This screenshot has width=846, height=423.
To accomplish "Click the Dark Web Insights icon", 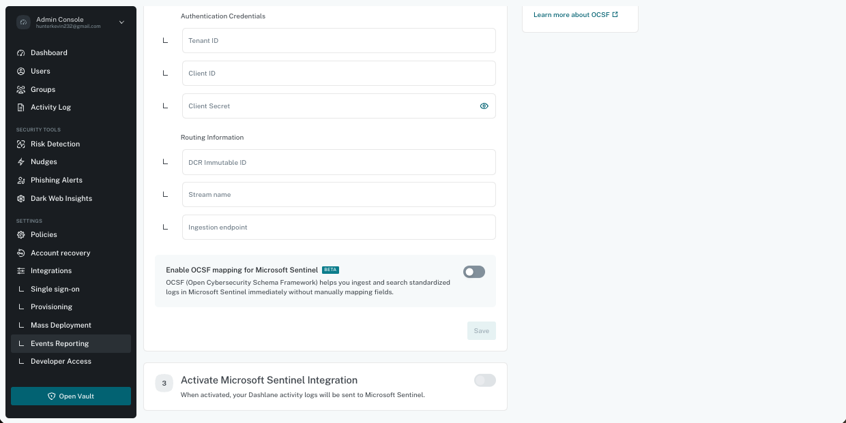I will pyautogui.click(x=21, y=198).
